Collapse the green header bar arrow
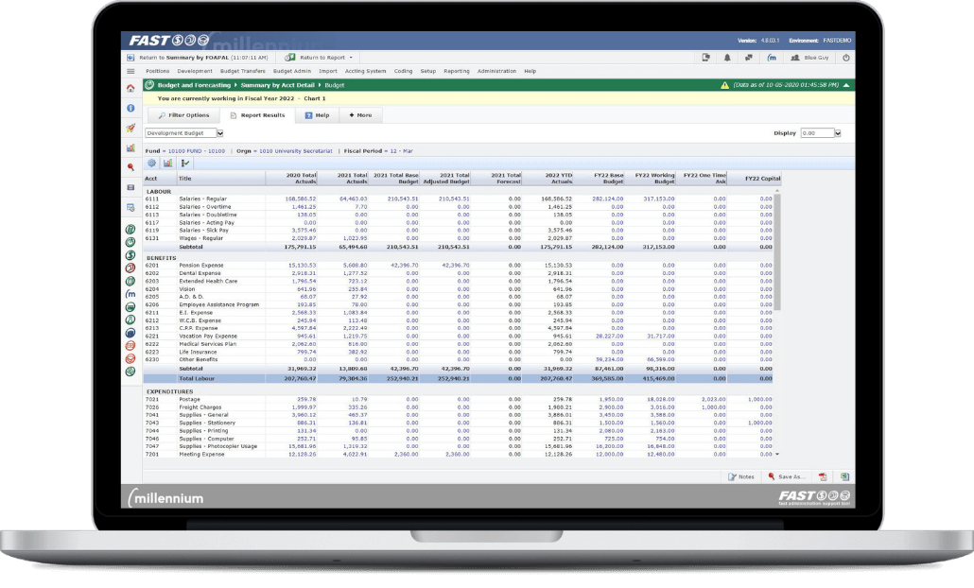This screenshot has height=588, width=974. [846, 85]
